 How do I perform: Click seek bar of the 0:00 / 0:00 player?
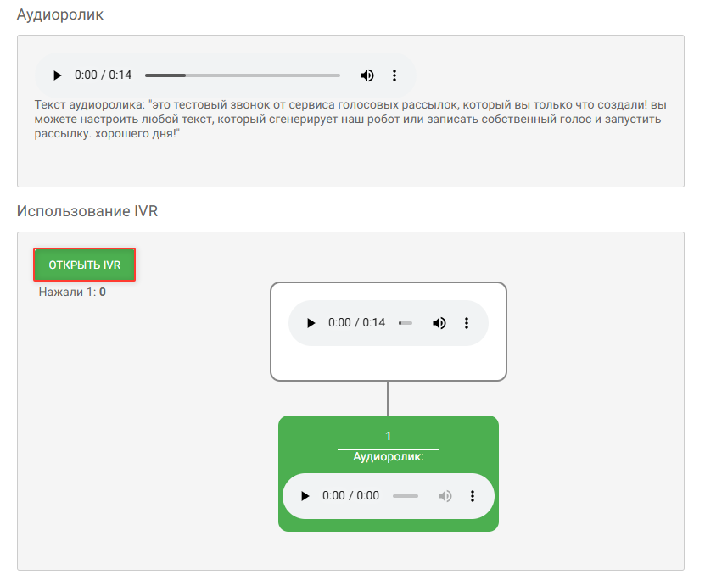coord(406,496)
